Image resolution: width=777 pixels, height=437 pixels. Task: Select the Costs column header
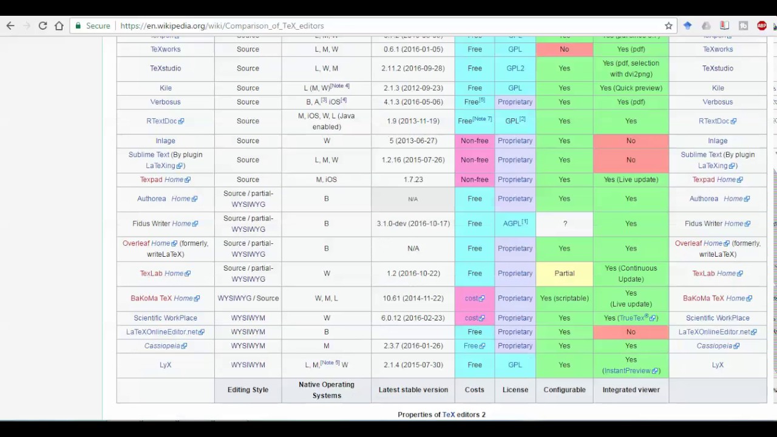coord(475,390)
